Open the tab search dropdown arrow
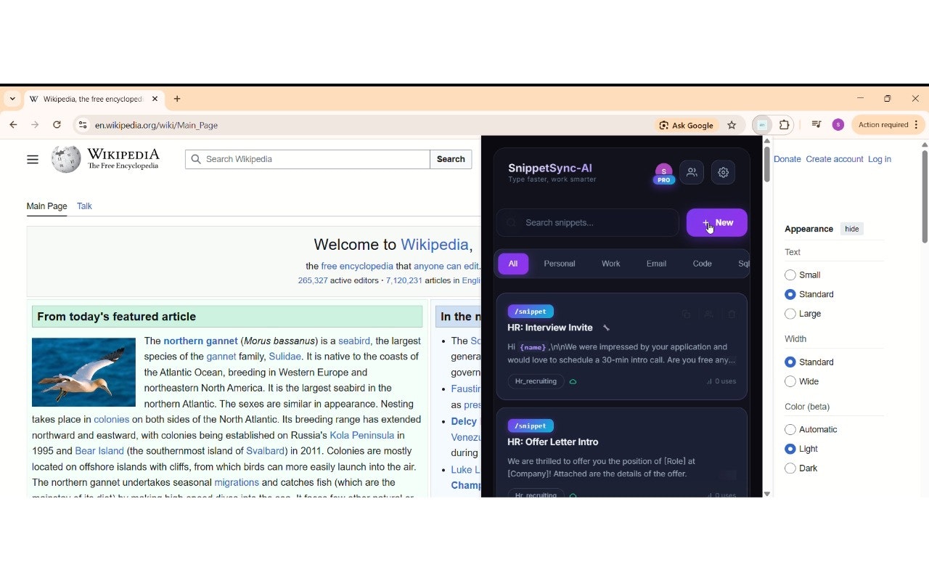This screenshot has width=929, height=581. coord(12,99)
